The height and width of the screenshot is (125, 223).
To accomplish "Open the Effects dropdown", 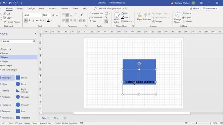I will coord(126,22).
